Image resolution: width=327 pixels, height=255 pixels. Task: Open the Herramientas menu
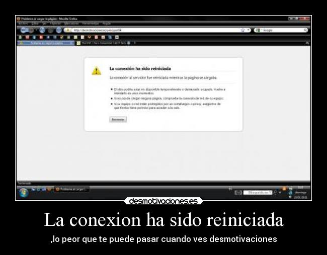pyautogui.click(x=90, y=23)
